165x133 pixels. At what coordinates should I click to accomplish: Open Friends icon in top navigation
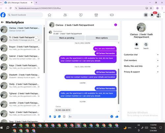point(65,15)
